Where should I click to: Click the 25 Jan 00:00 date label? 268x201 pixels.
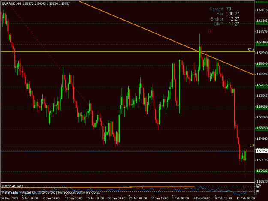pos(138,198)
